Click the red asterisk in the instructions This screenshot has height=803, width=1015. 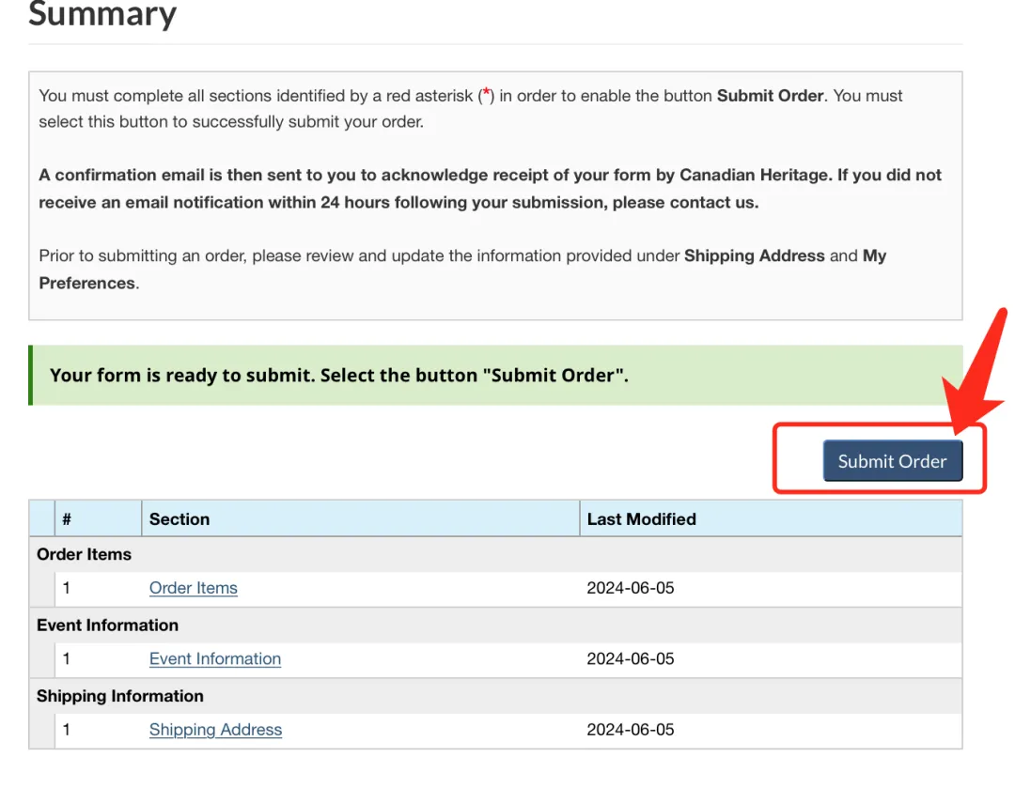[486, 94]
